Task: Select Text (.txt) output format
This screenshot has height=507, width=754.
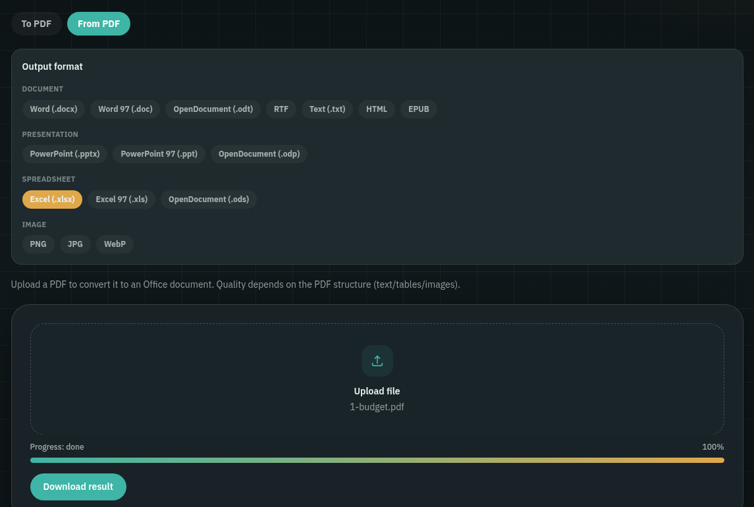Action: tap(327, 109)
